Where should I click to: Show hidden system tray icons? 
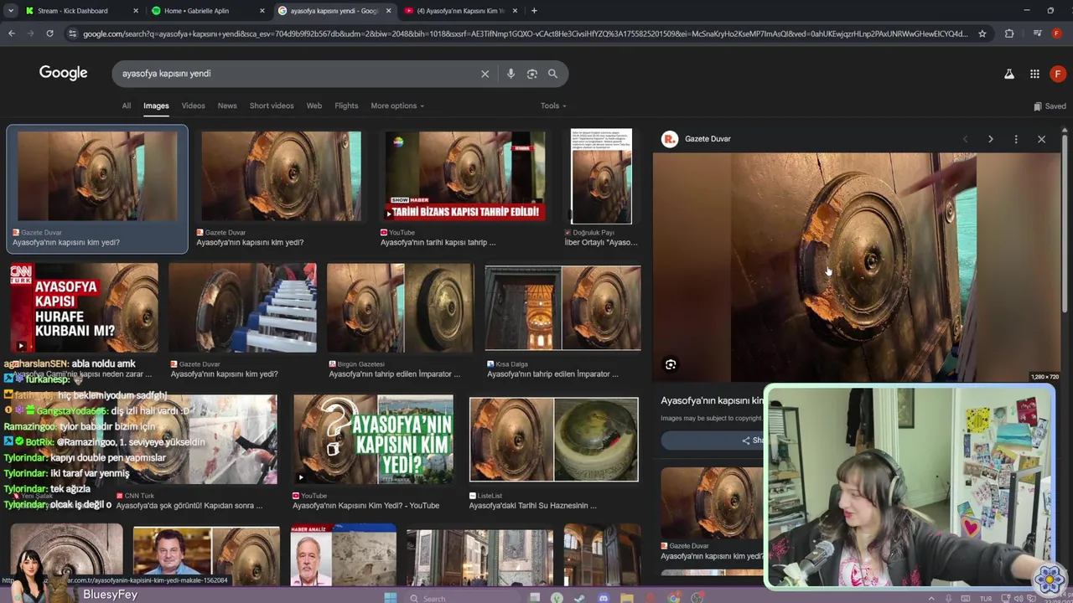[x=931, y=598]
